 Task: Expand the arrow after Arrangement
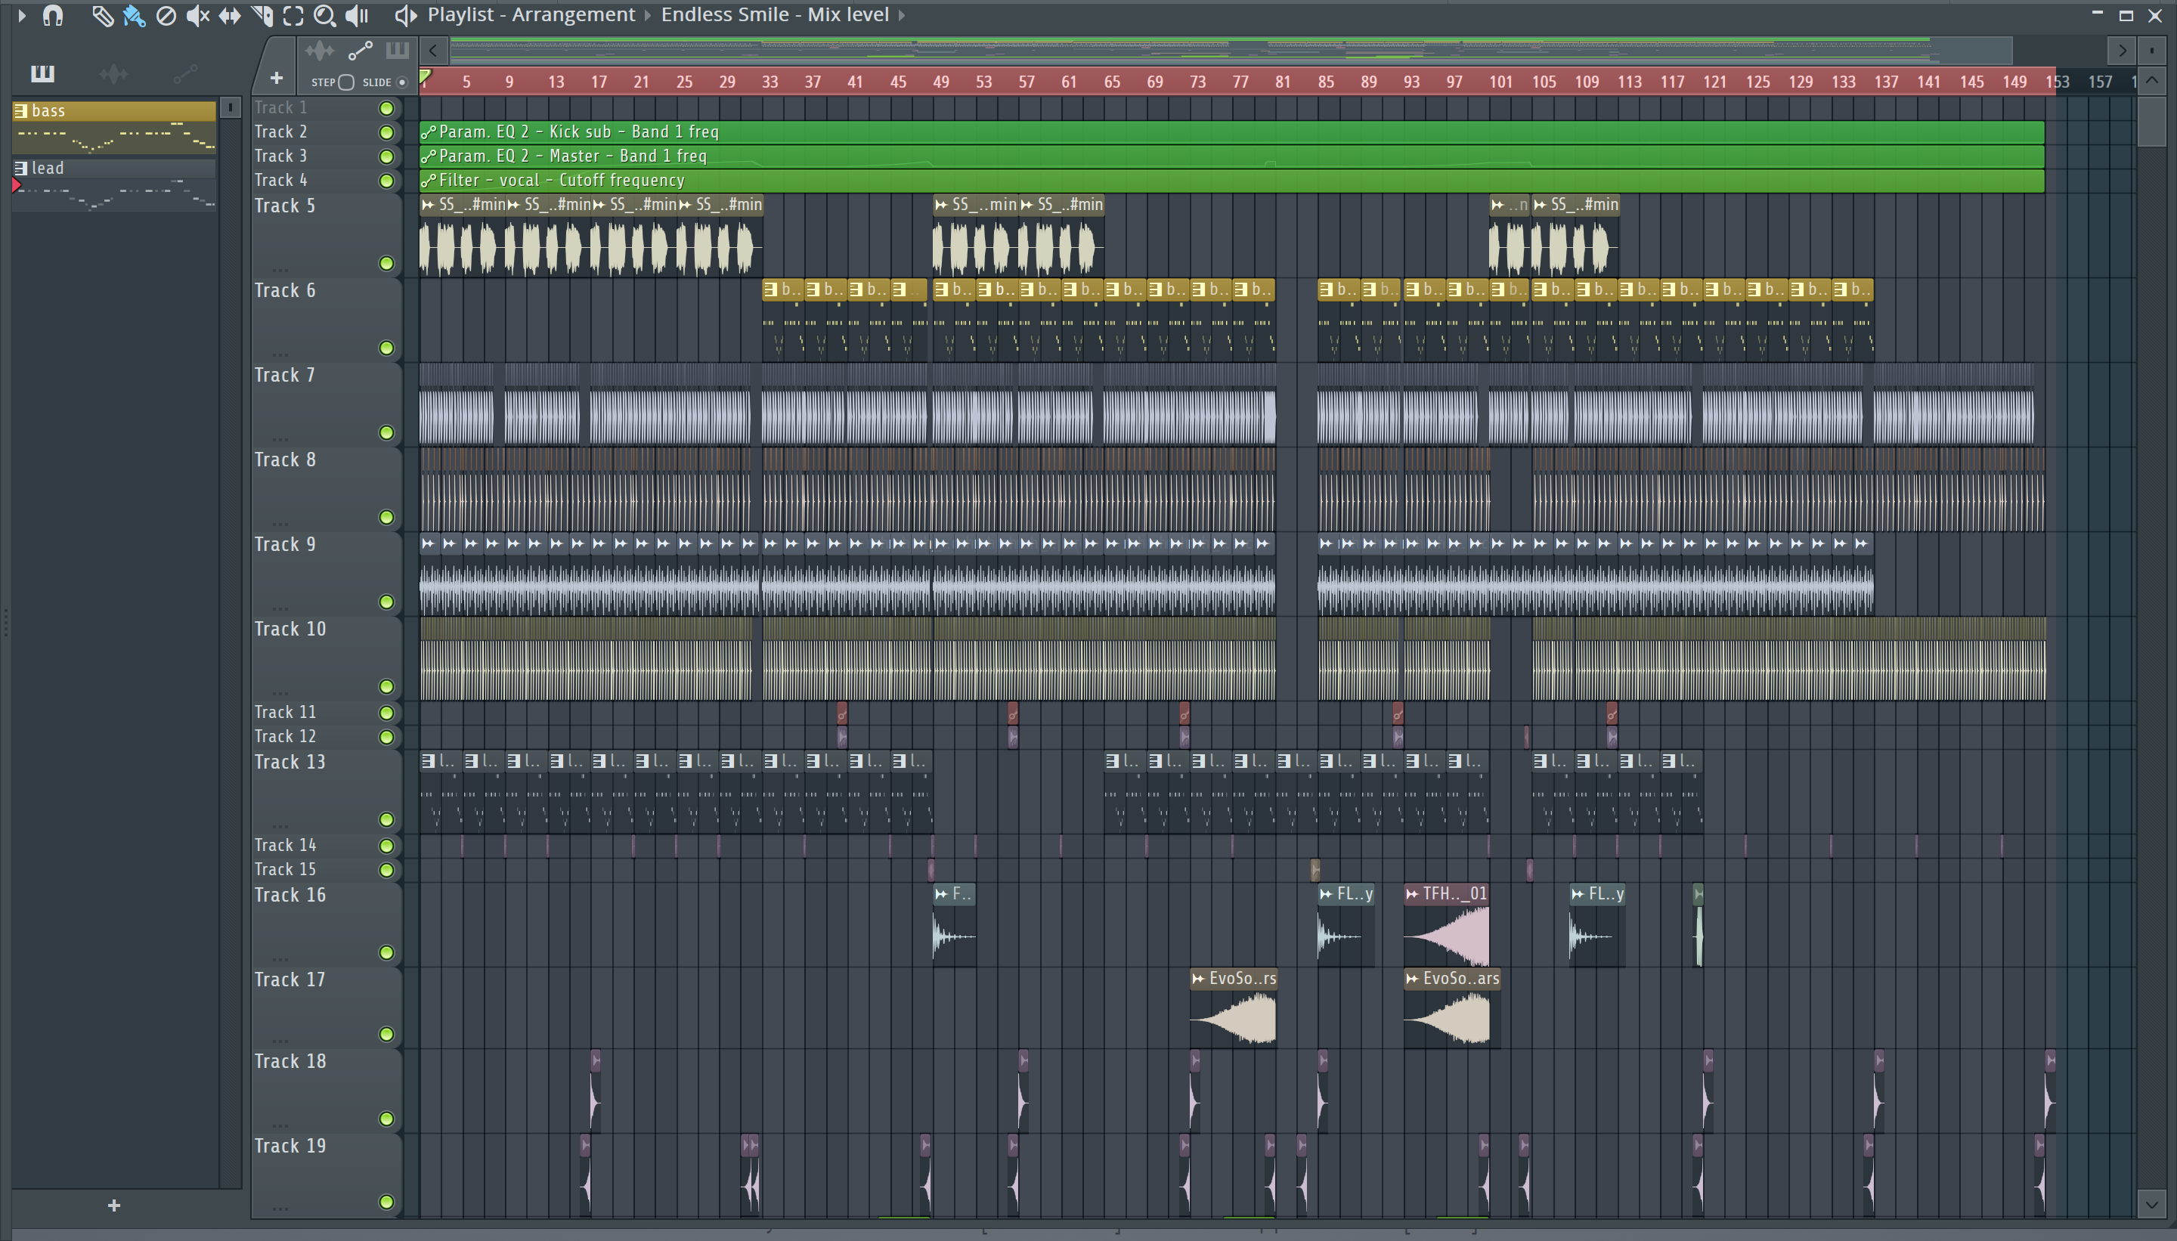click(x=647, y=14)
